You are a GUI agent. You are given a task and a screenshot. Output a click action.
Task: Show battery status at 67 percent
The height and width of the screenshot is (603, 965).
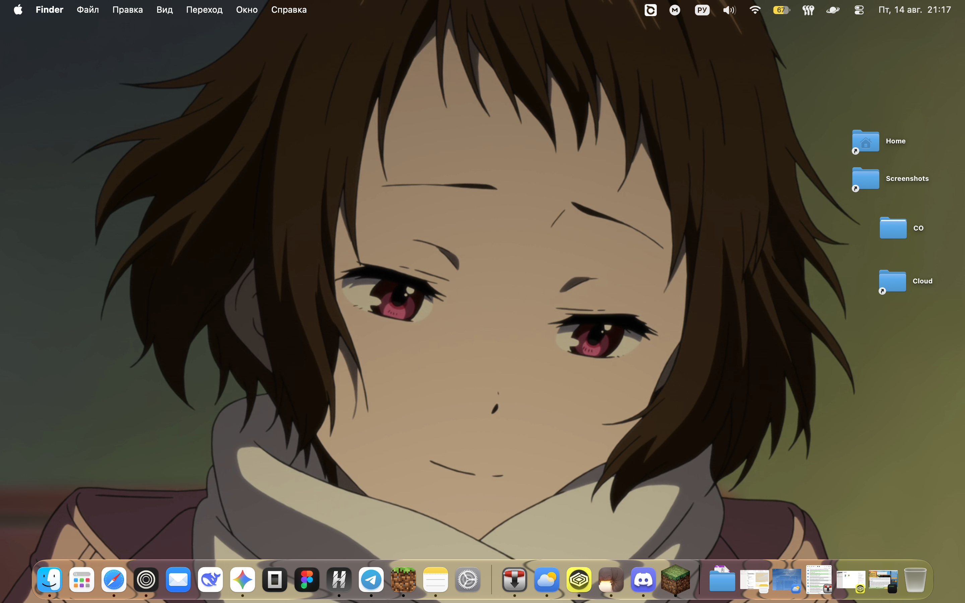point(781,10)
